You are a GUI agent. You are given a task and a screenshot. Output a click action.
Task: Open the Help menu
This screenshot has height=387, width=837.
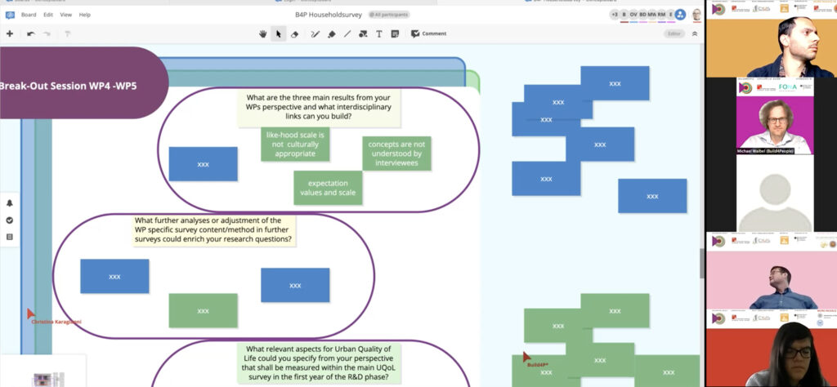click(x=85, y=15)
